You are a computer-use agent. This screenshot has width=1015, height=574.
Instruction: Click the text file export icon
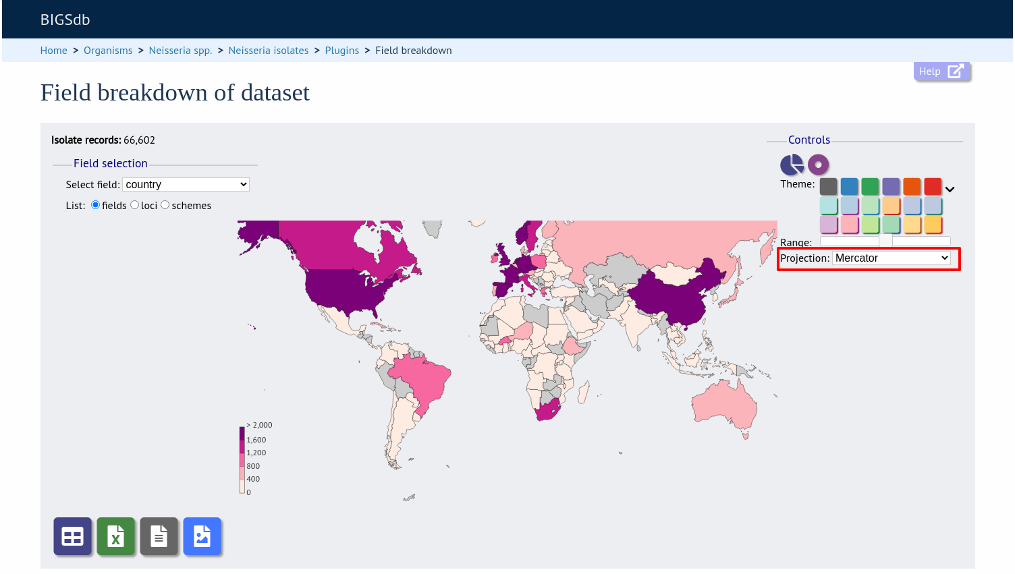[x=159, y=537]
